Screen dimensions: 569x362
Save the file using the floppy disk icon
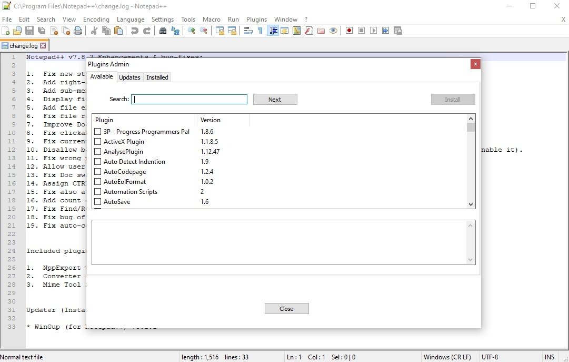(30, 31)
